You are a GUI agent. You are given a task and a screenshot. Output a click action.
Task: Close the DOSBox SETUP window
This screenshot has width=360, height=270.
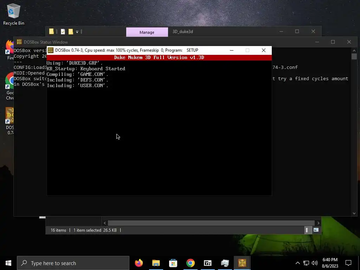point(264,50)
